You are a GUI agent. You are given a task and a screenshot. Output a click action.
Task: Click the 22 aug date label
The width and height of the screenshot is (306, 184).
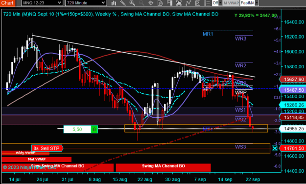pos(144,179)
